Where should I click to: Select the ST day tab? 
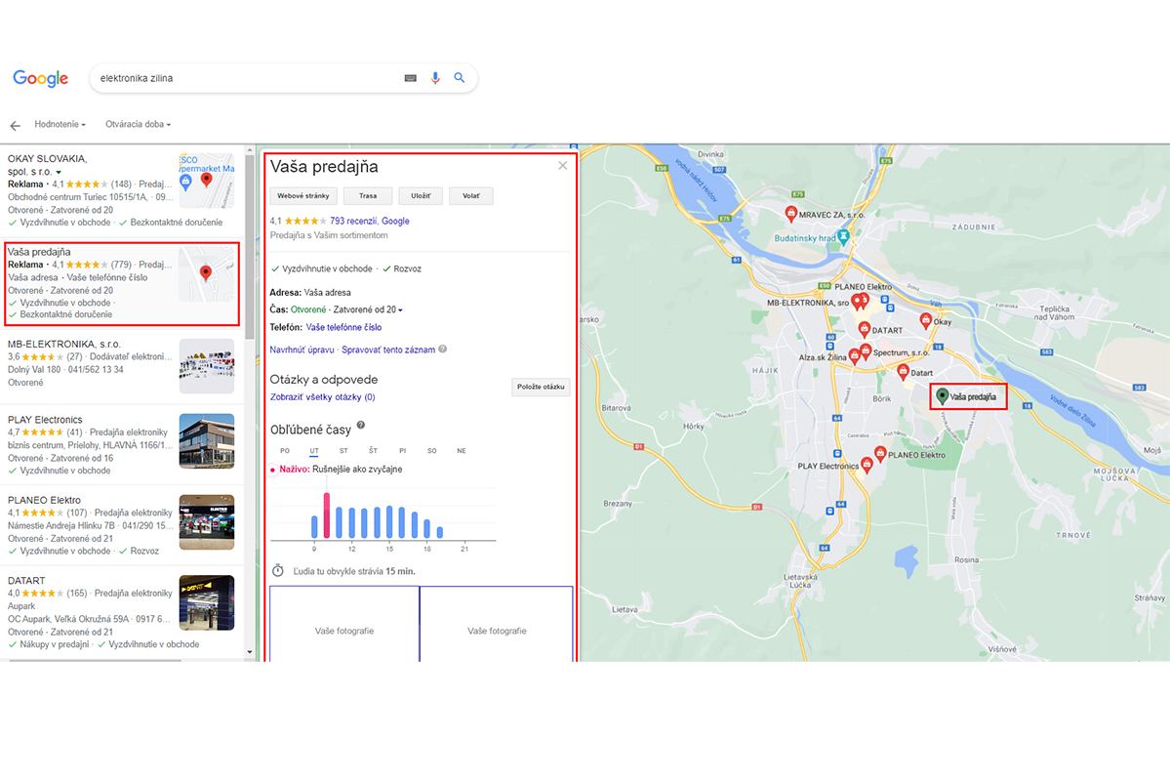click(343, 451)
